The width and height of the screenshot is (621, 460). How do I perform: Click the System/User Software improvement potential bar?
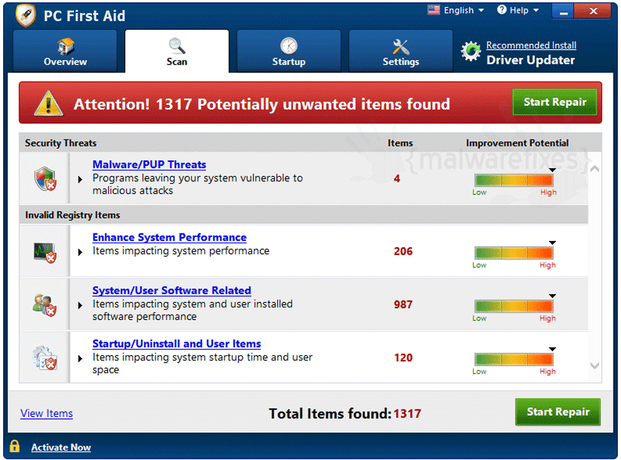(514, 306)
